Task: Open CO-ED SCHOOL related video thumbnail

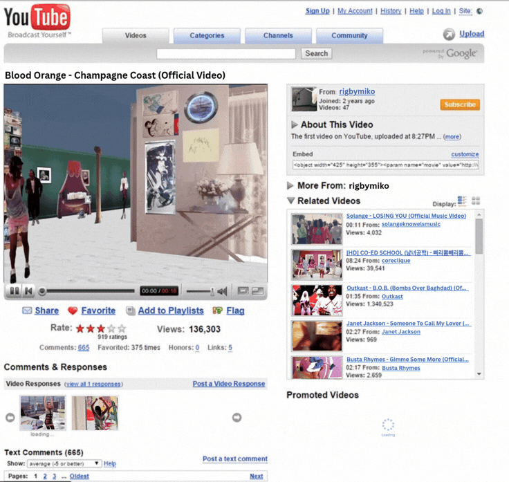Action: [x=317, y=265]
